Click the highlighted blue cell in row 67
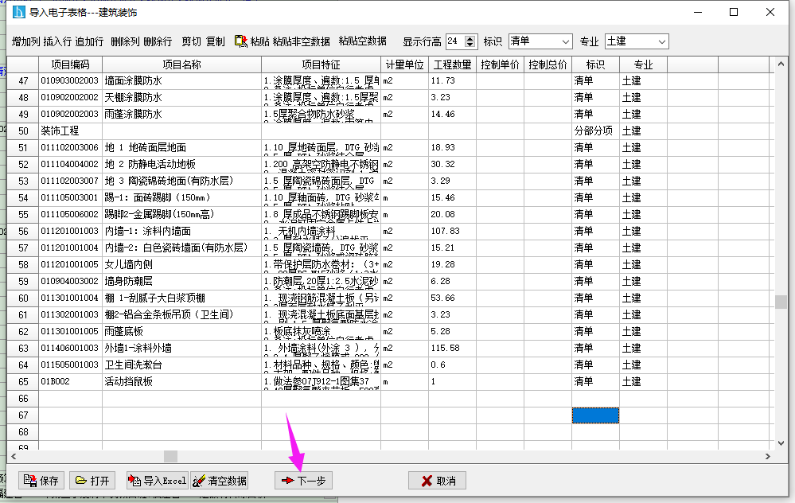 pos(595,415)
